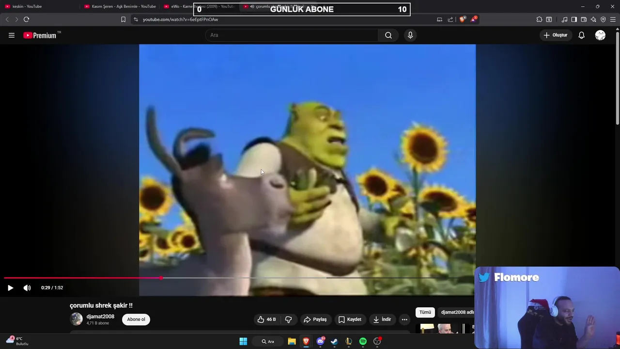This screenshot has width=620, height=349.
Task: Bookmark this page icon
Action: pos(123,19)
